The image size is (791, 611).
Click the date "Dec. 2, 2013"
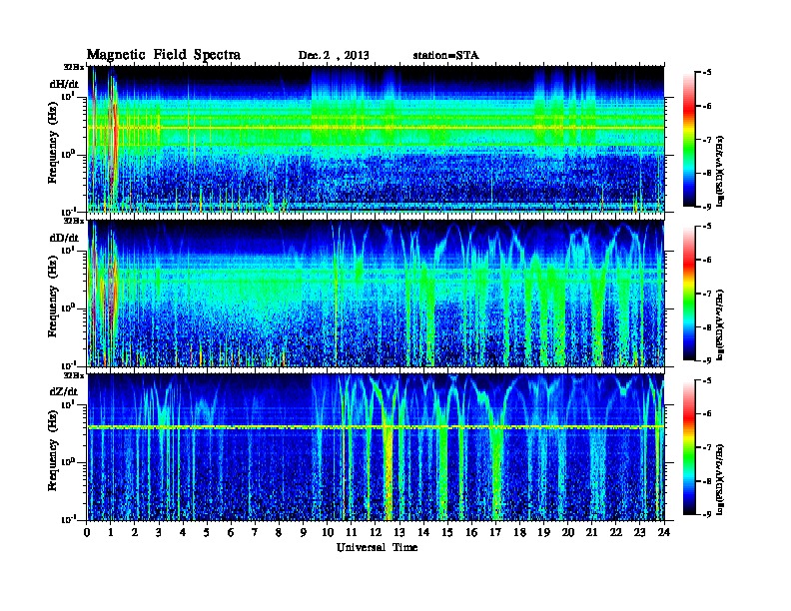pos(334,56)
